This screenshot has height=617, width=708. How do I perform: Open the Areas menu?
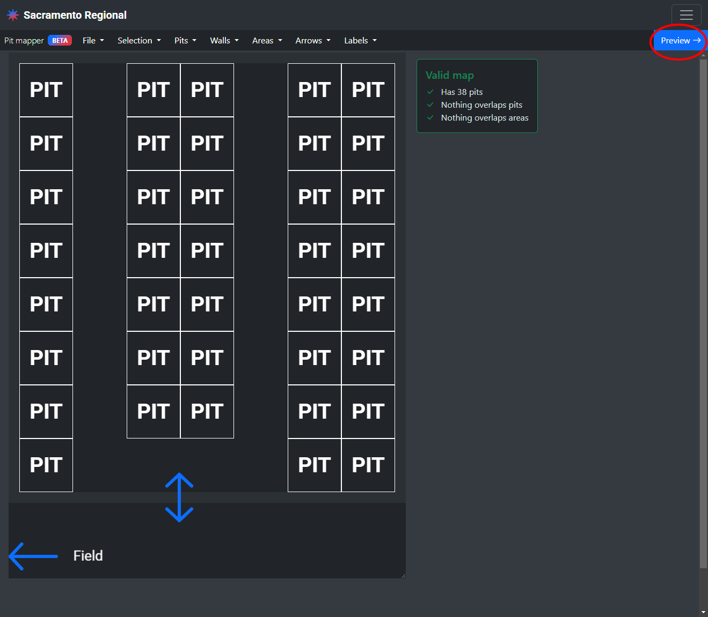pyautogui.click(x=267, y=41)
